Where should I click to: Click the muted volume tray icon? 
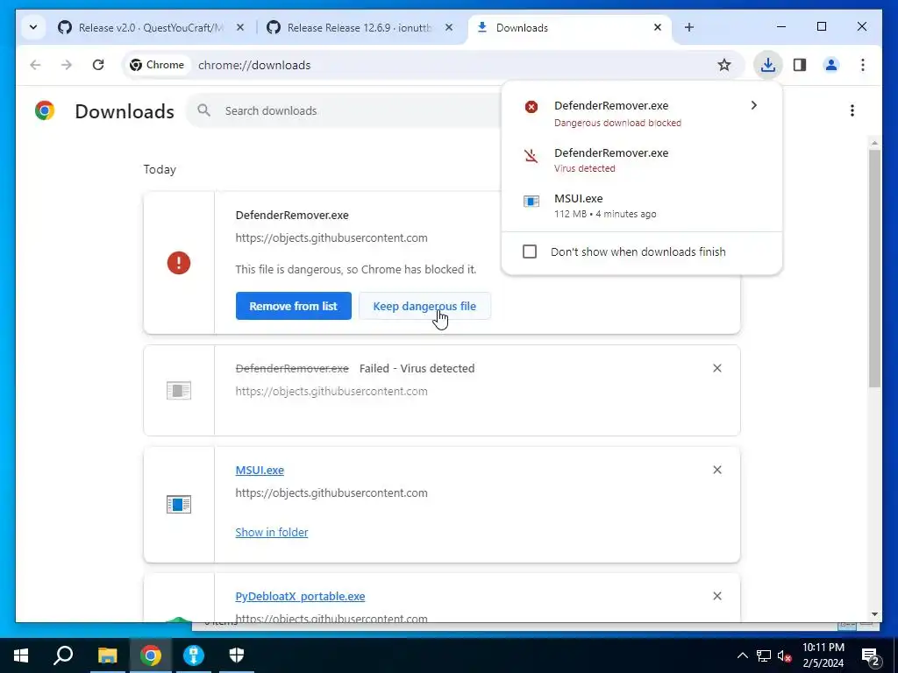tap(785, 655)
